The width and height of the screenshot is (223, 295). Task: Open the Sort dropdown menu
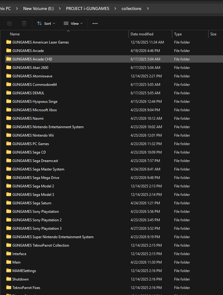46,24
